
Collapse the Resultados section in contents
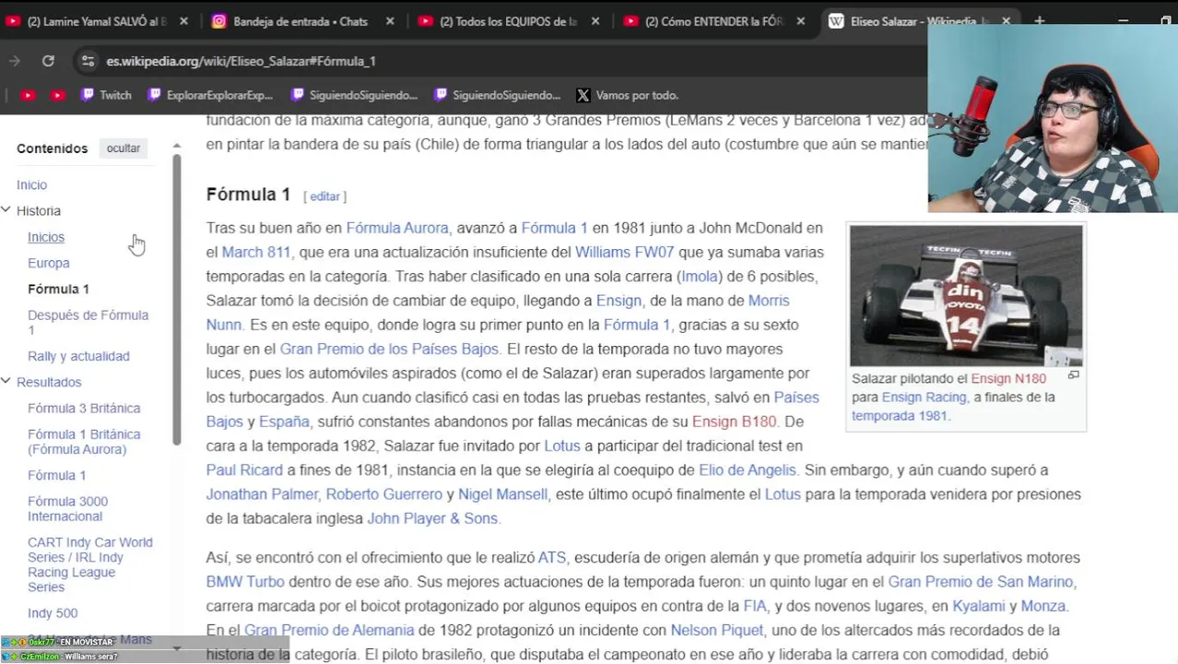(x=6, y=382)
